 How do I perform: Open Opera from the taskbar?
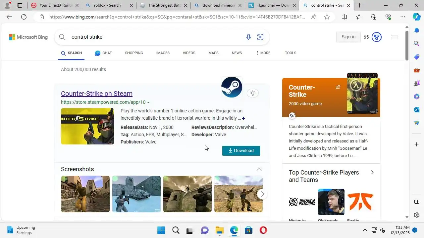tap(263, 230)
